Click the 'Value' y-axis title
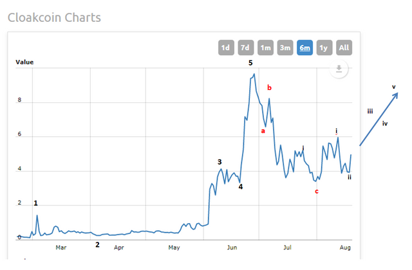The height and width of the screenshot is (270, 412). click(x=24, y=62)
